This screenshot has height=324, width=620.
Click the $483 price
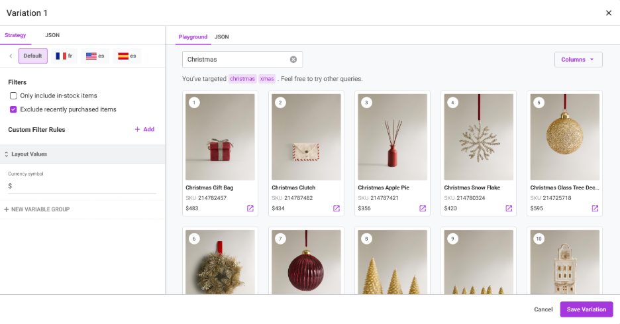192,208
